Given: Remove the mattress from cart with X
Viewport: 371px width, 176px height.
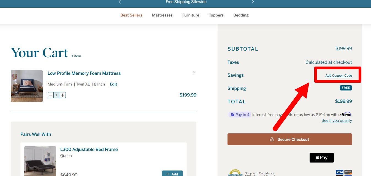Looking at the screenshot, I should 194,72.
